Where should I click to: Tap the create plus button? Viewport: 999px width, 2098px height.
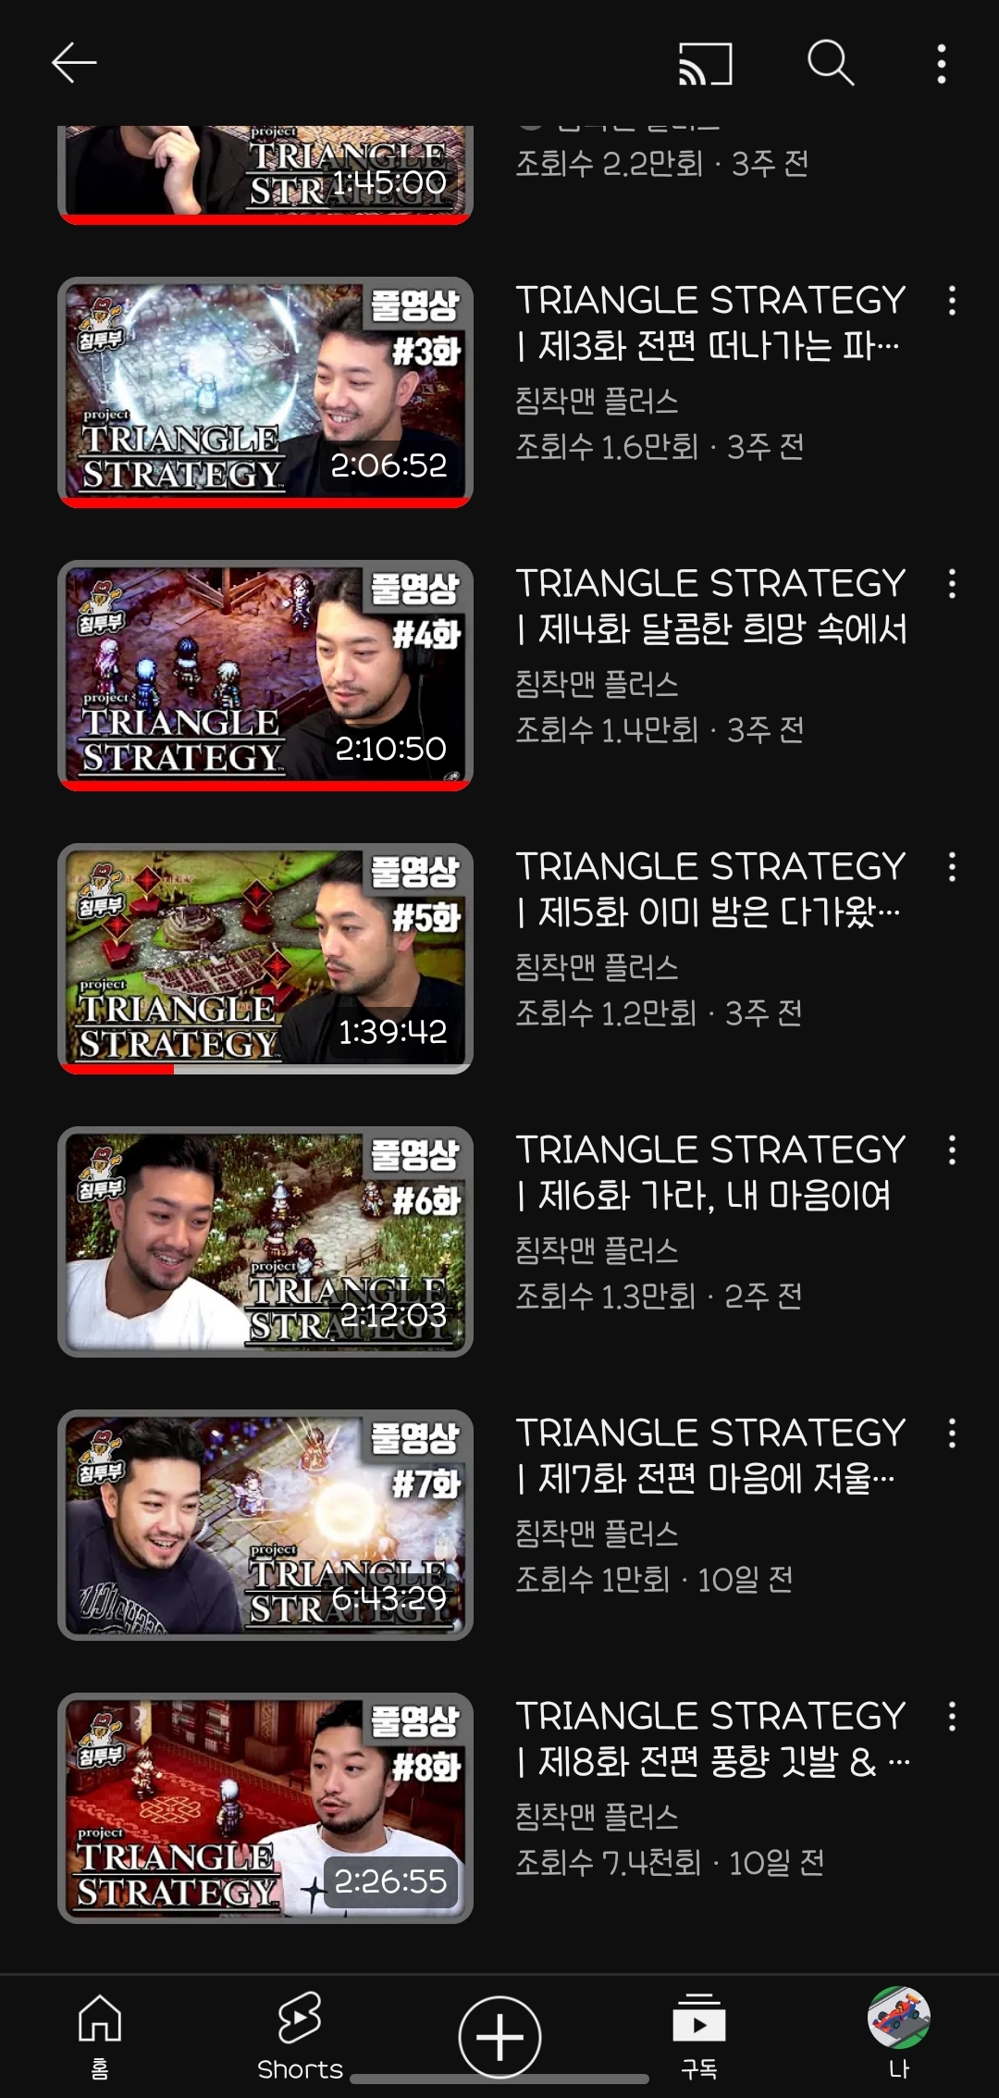point(499,2037)
